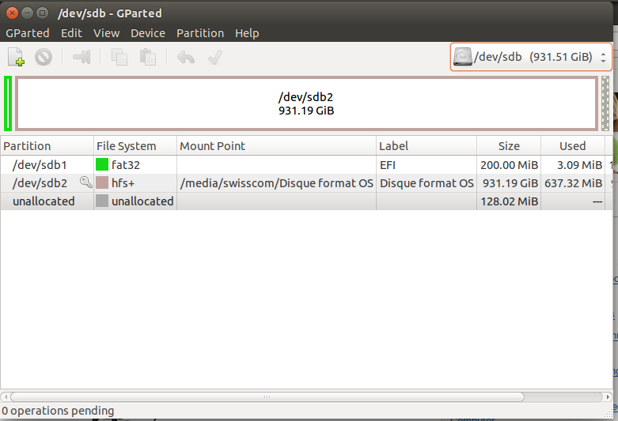
Task: Click the green fat32 color swatch
Action: pos(102,165)
